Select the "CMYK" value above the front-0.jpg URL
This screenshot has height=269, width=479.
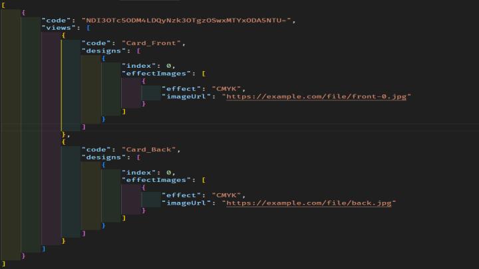click(x=226, y=89)
